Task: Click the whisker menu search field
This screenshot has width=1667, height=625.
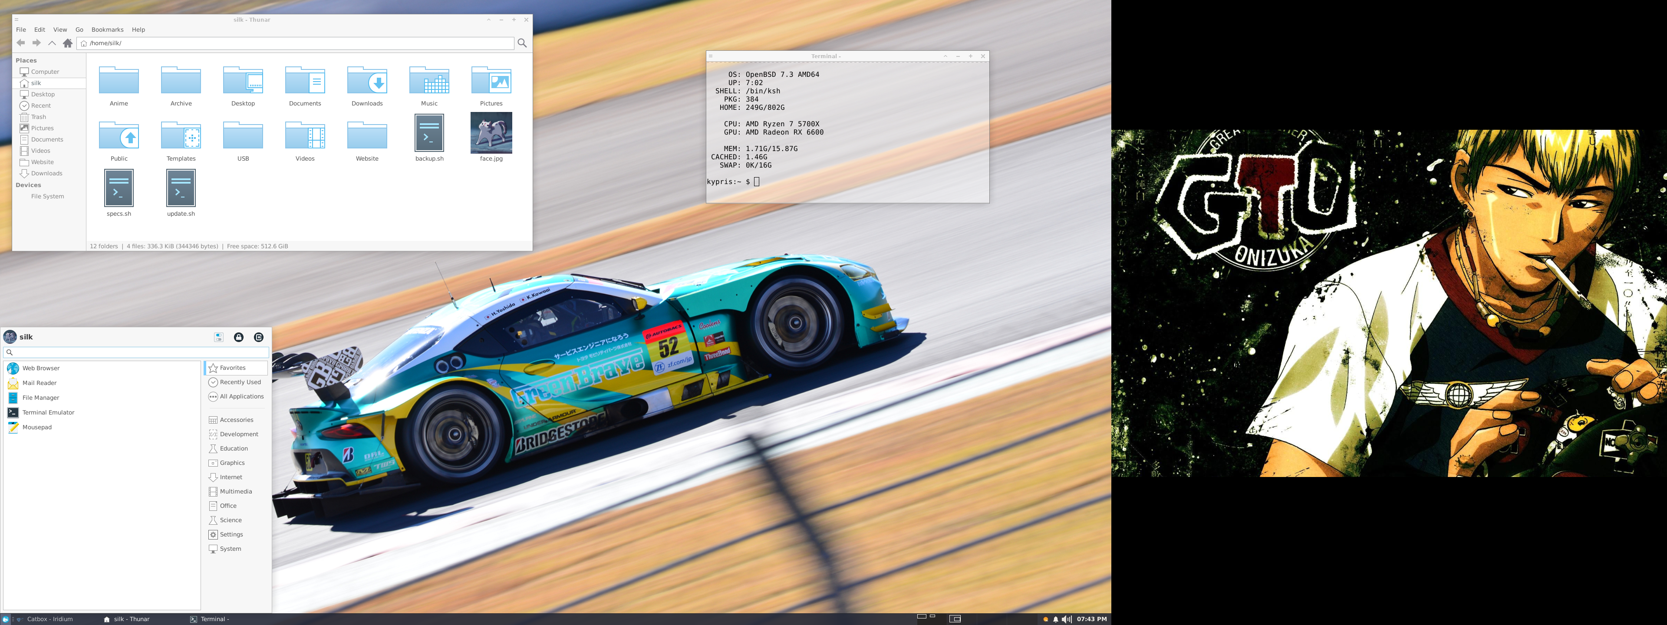Action: (x=136, y=352)
